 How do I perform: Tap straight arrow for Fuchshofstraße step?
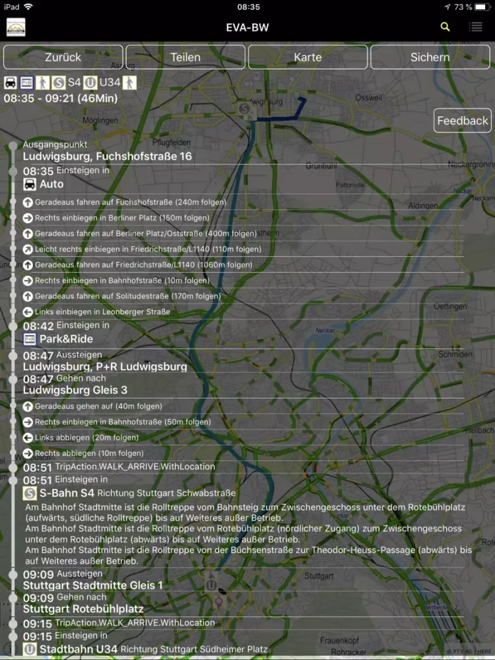point(28,203)
